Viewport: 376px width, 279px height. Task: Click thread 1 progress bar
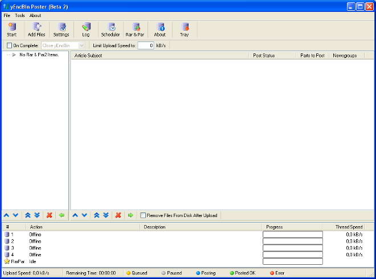293,234
